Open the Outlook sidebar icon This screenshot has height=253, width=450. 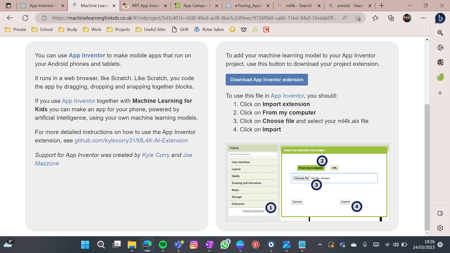point(440,62)
